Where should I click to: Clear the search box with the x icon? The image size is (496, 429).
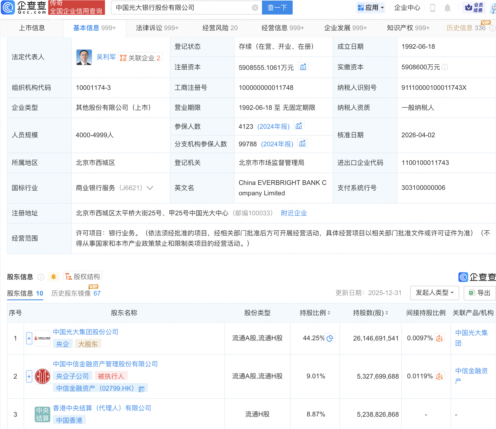(x=255, y=8)
